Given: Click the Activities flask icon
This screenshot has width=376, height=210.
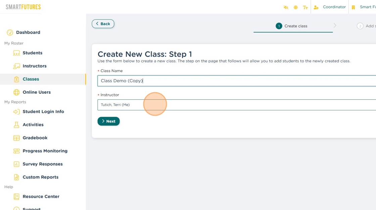Looking at the screenshot, I should pos(16,125).
